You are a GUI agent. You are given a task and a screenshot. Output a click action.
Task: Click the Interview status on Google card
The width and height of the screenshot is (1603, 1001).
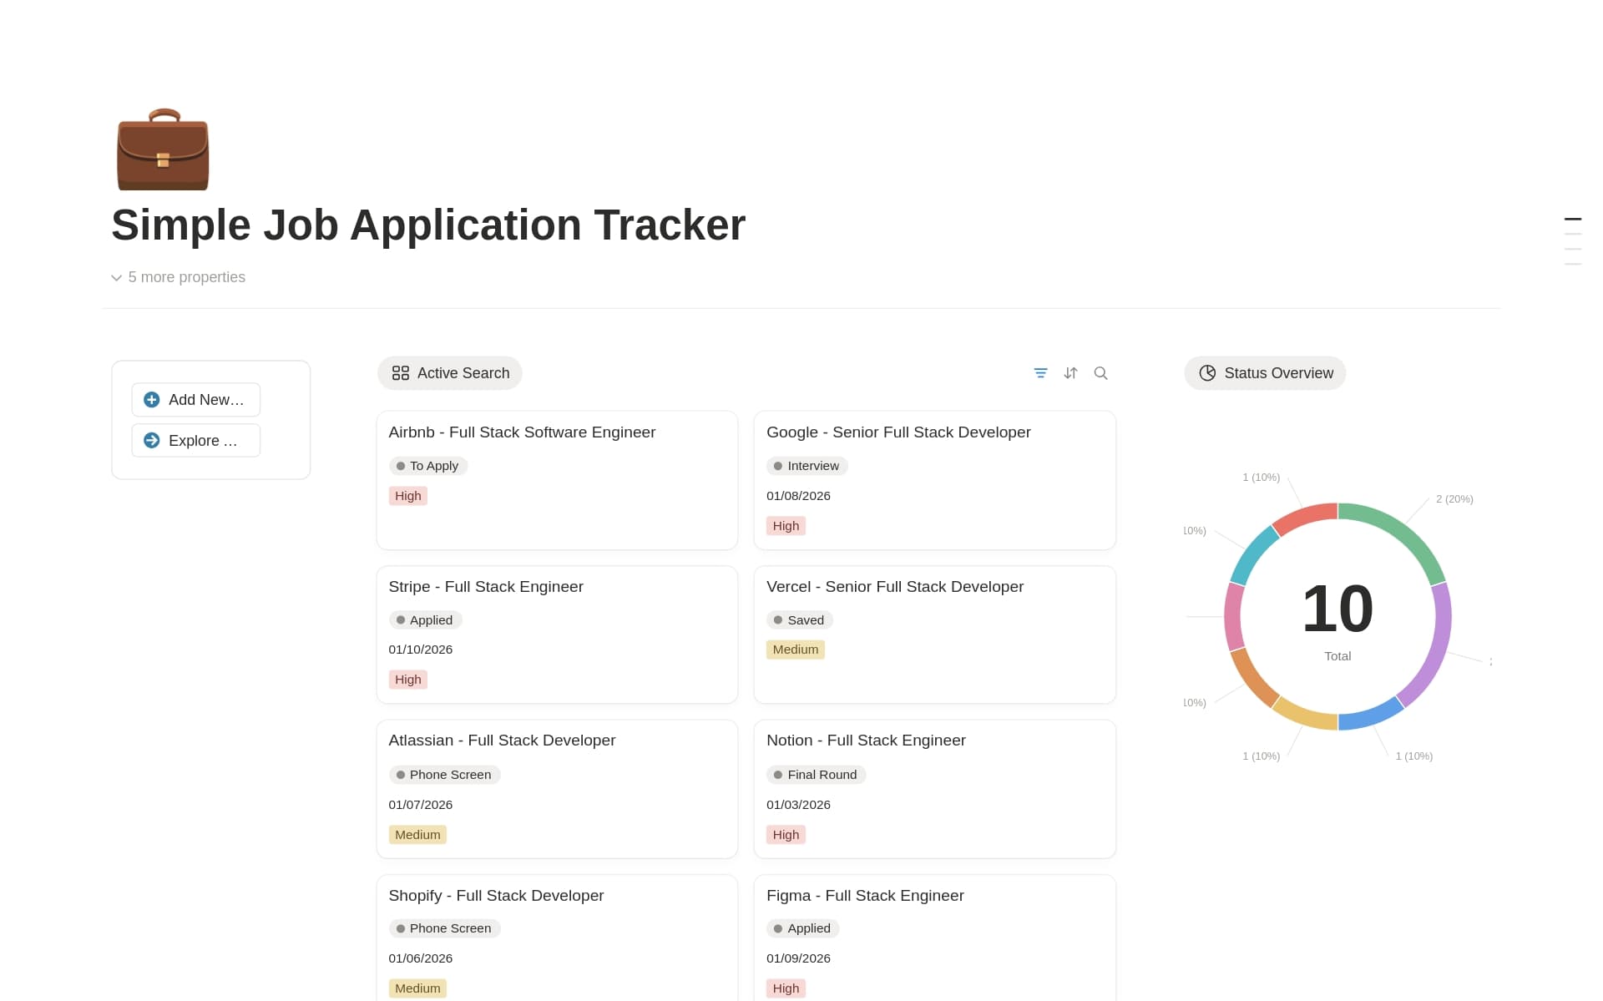807,466
